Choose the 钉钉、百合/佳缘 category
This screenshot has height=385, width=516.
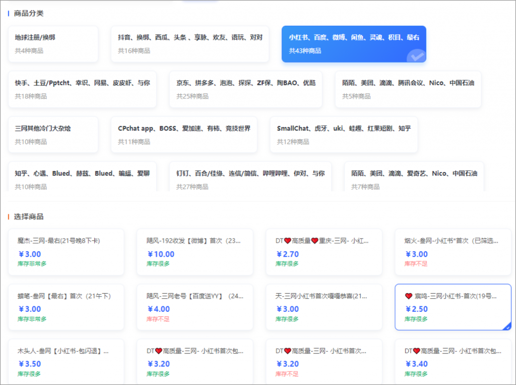(x=250, y=177)
